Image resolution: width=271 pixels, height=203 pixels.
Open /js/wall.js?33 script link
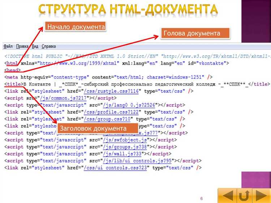coord(122,154)
